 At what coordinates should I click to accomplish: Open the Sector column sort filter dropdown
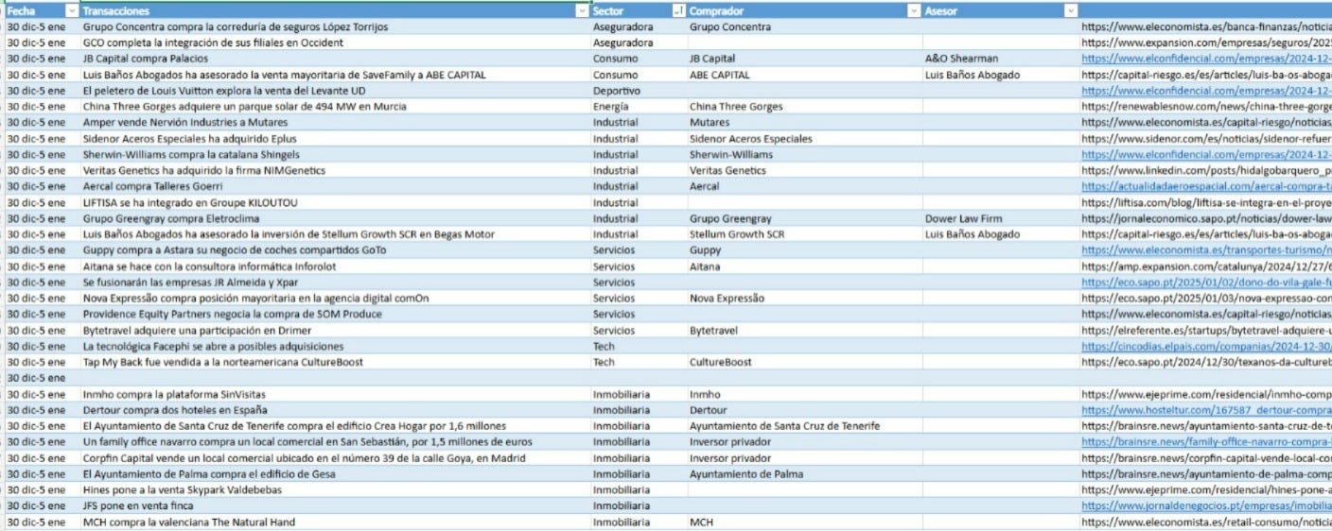click(x=678, y=10)
